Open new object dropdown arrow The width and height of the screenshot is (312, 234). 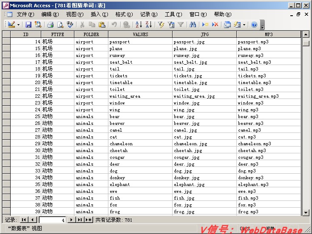pos(244,25)
